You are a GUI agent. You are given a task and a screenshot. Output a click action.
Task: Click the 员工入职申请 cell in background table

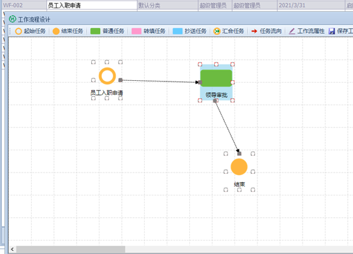tap(92, 5)
